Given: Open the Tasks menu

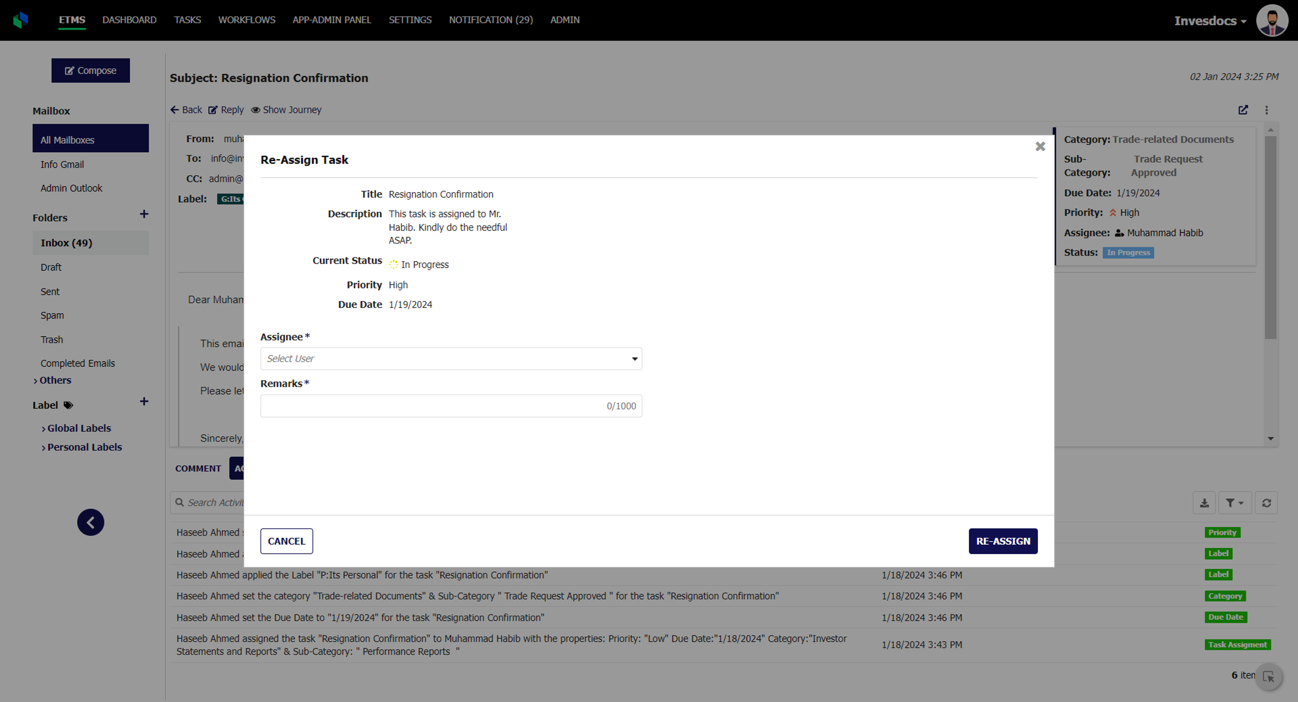Looking at the screenshot, I should [x=188, y=20].
